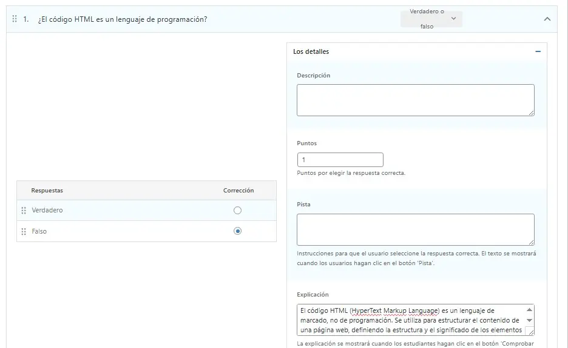Click into the Pista text area
Screen dimensions: 568x348
click(416, 230)
